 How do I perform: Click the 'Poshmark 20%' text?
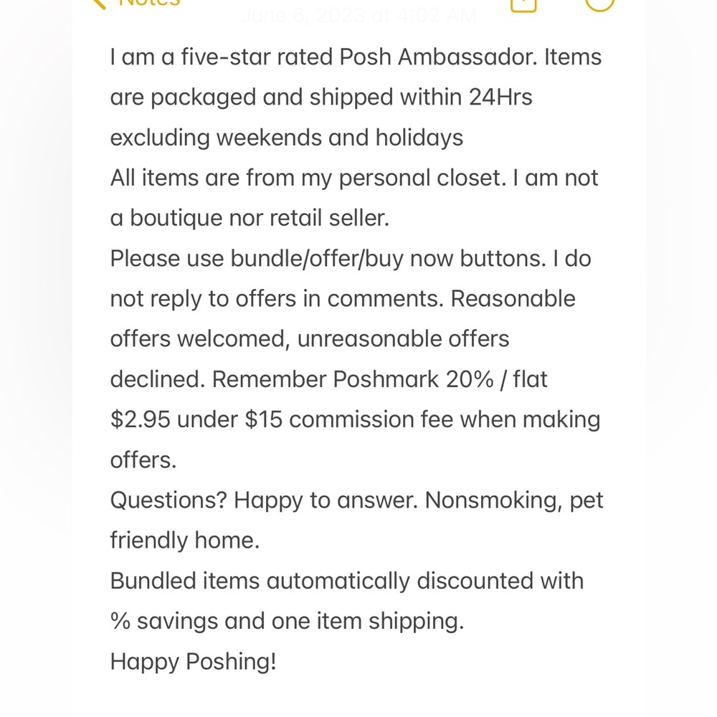(x=413, y=379)
